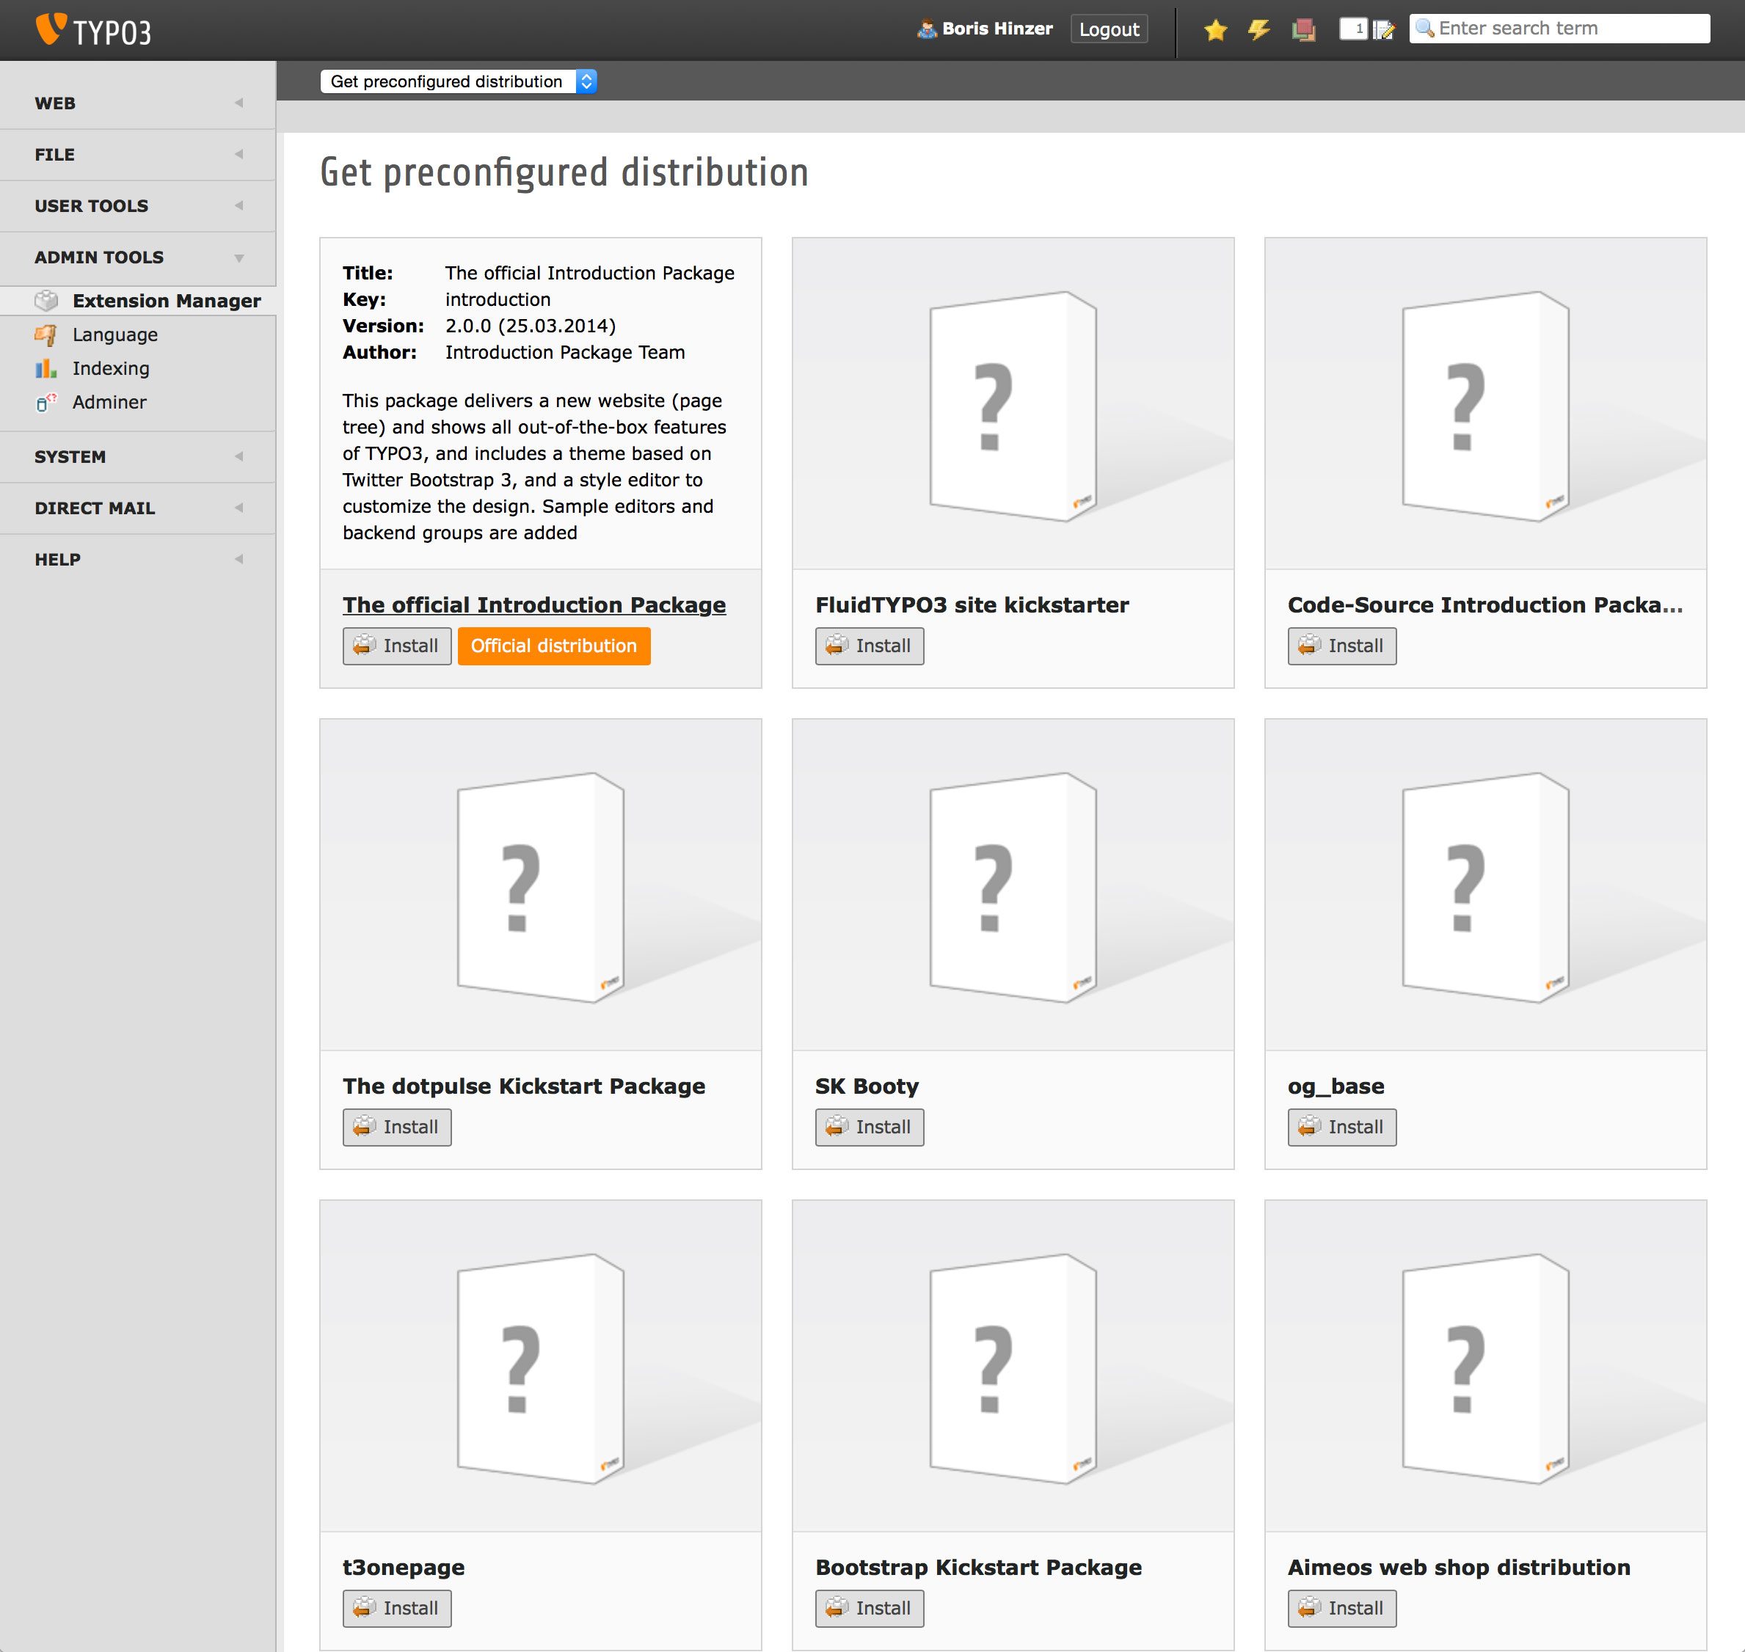Select the Language module in sidebar
This screenshot has height=1652, width=1745.
(114, 334)
